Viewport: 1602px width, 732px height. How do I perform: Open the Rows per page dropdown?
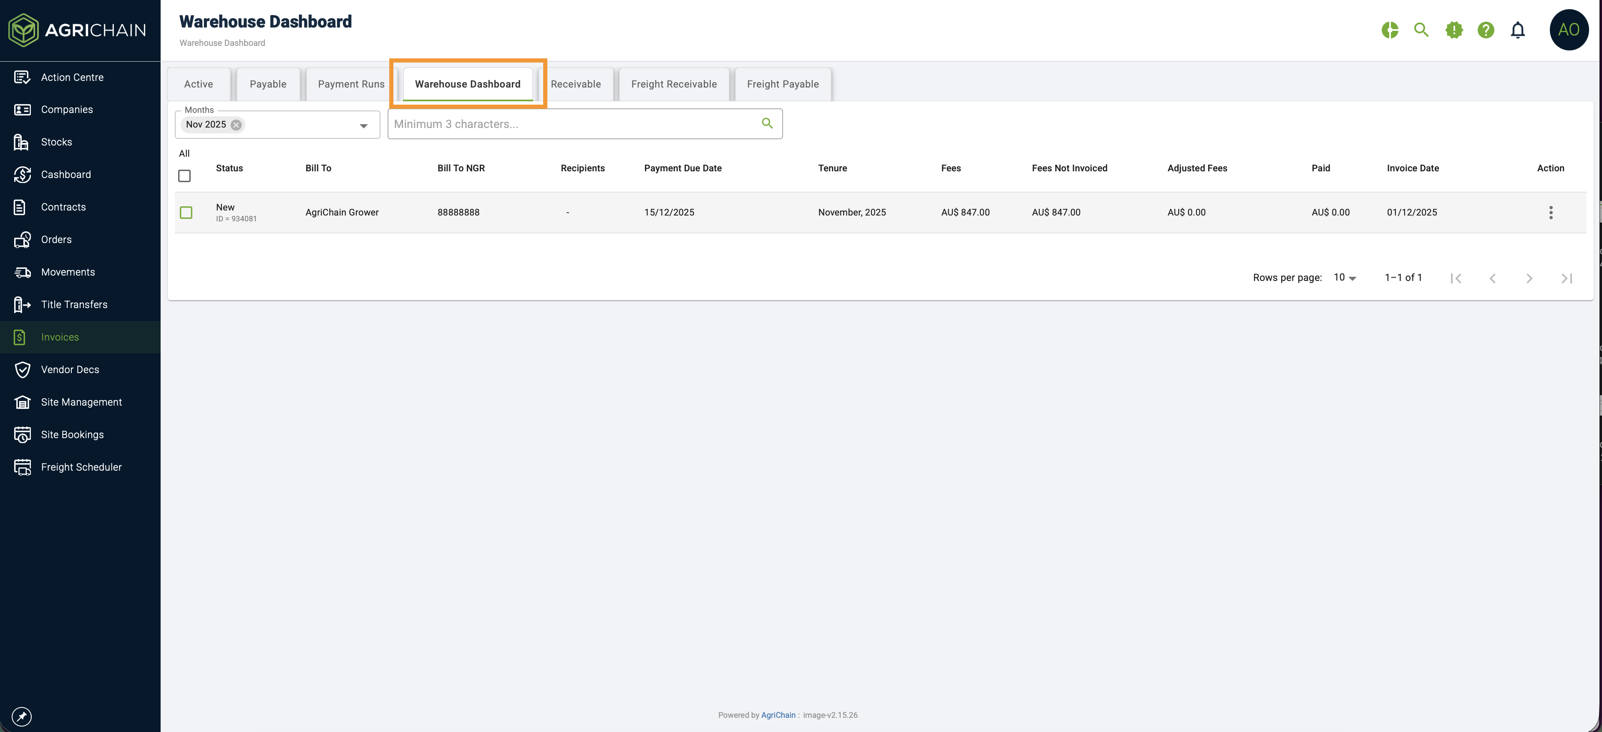[x=1345, y=278]
